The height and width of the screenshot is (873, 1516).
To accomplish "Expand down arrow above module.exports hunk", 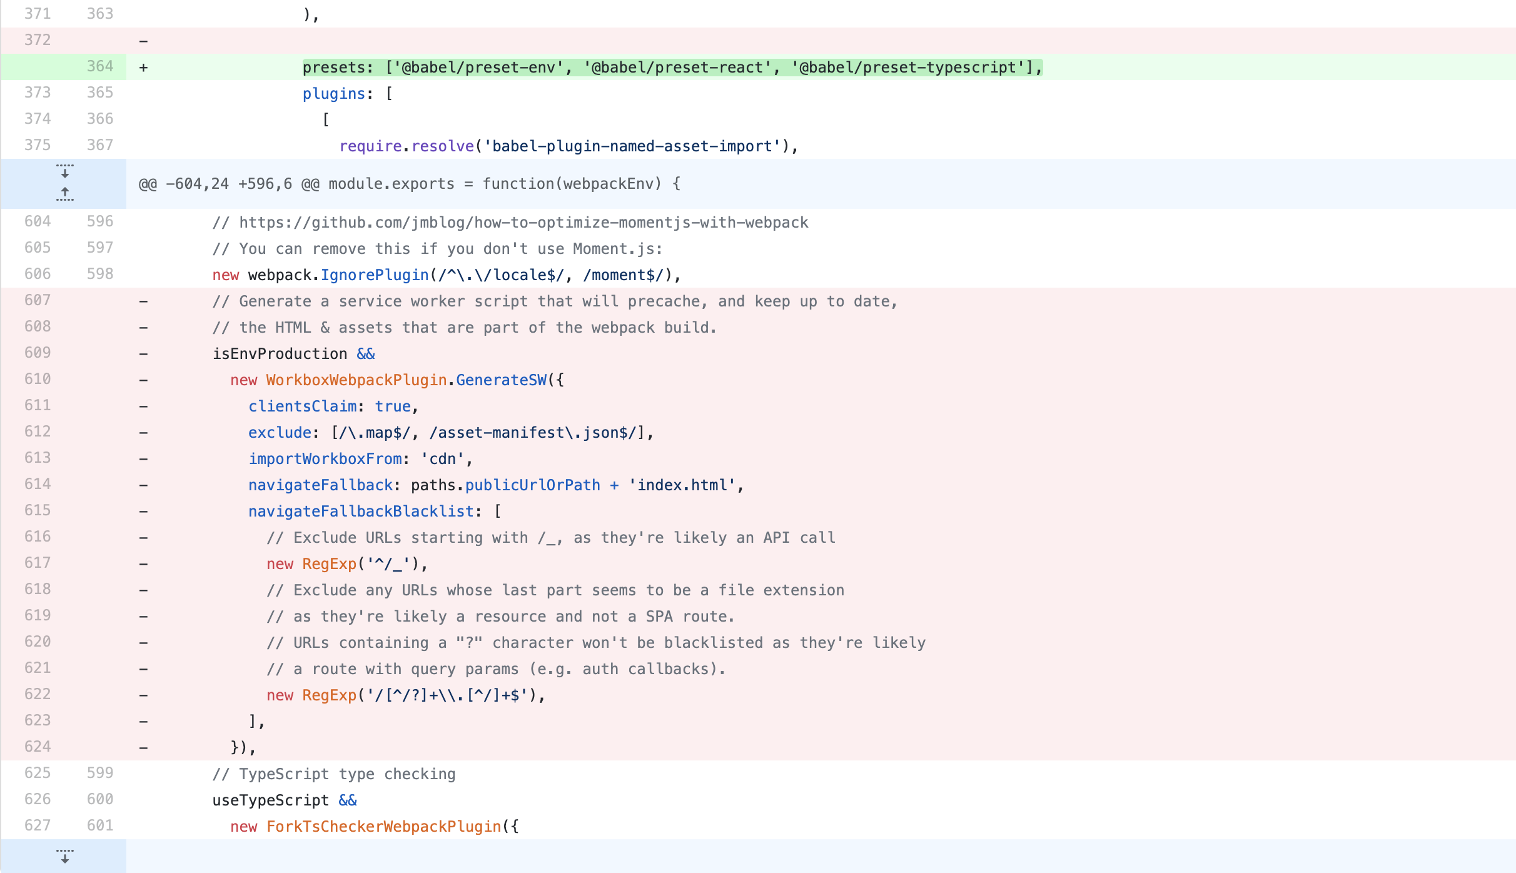I will pyautogui.click(x=64, y=171).
